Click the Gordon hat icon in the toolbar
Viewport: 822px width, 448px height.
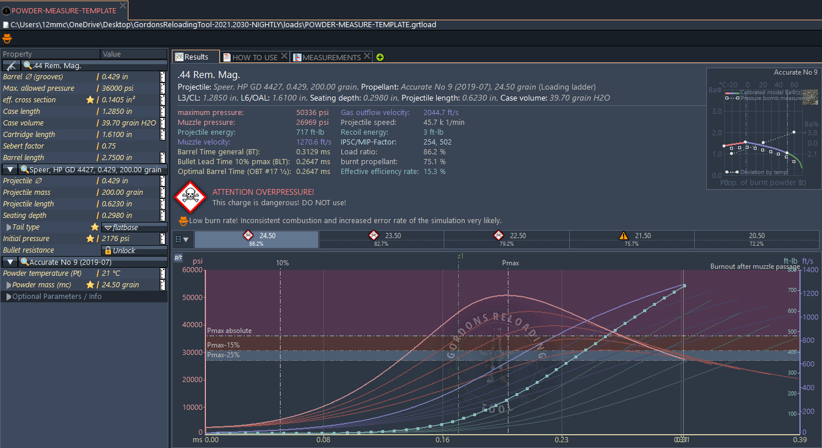tap(7, 39)
